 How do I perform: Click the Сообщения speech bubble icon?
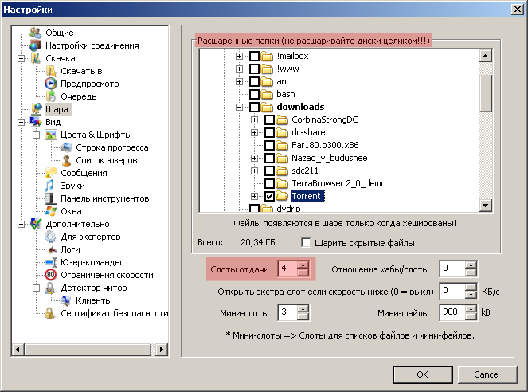[51, 173]
